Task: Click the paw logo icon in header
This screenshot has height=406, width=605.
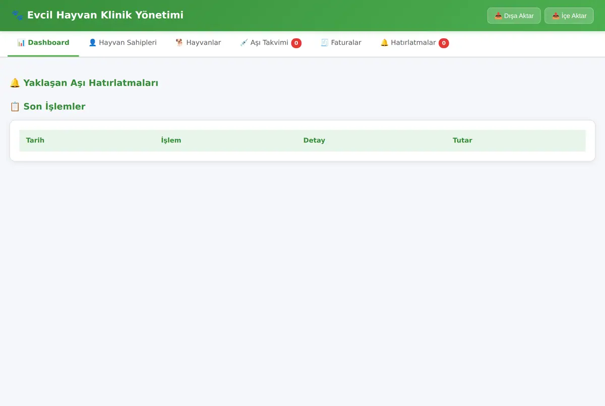Action: pyautogui.click(x=17, y=16)
